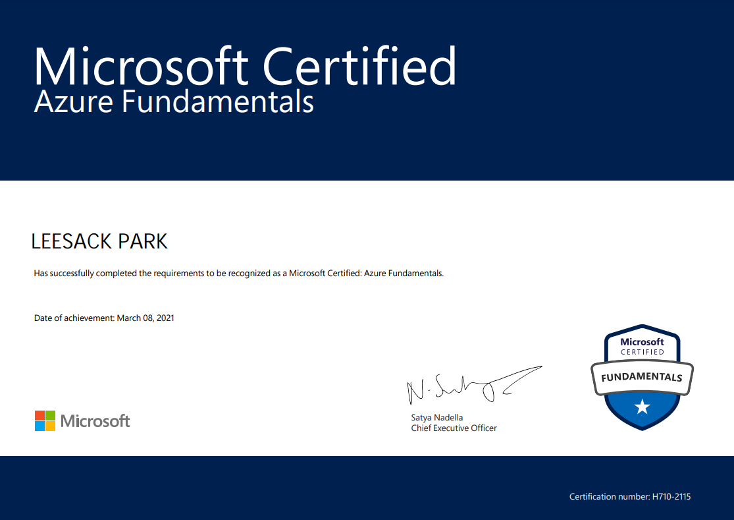This screenshot has width=734, height=520.
Task: Click the Microsoft four-square logo icon
Action: 45,420
